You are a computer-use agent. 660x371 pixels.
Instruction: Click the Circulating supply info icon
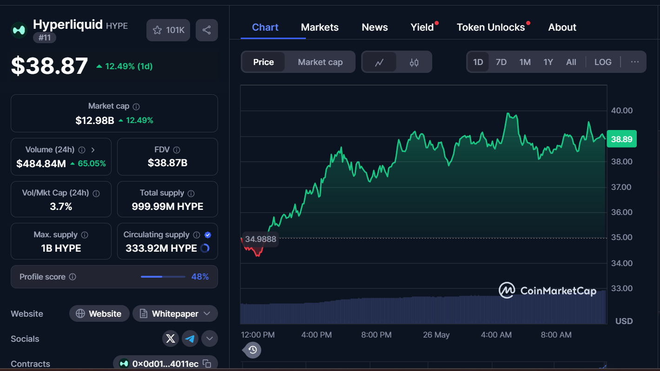coord(197,235)
